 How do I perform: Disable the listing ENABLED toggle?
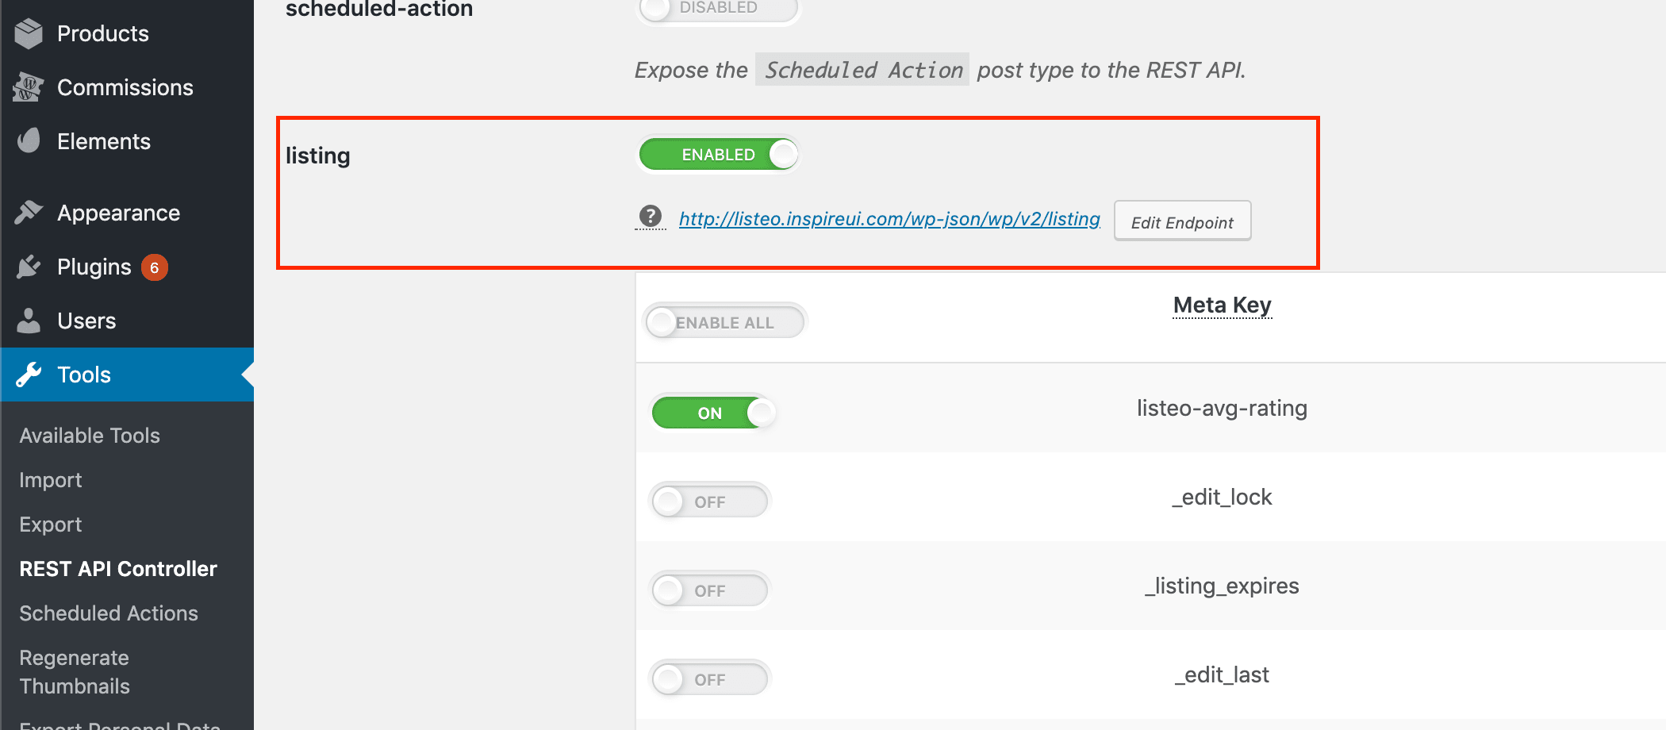pyautogui.click(x=719, y=154)
